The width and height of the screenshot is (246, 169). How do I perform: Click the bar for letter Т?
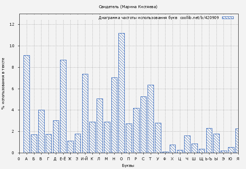point(151,119)
